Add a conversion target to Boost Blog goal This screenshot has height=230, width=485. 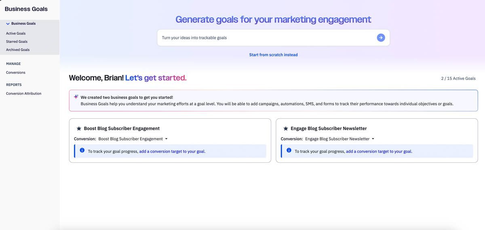pos(172,151)
